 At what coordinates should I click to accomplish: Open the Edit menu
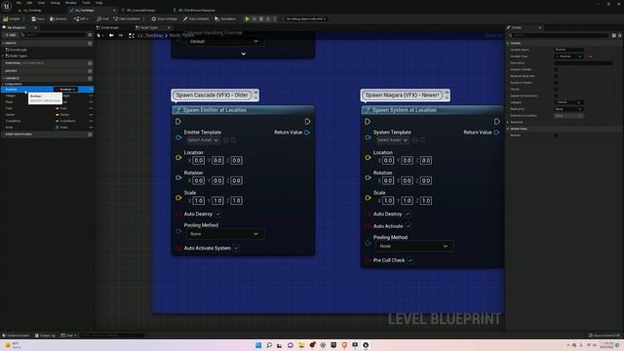point(29,3)
